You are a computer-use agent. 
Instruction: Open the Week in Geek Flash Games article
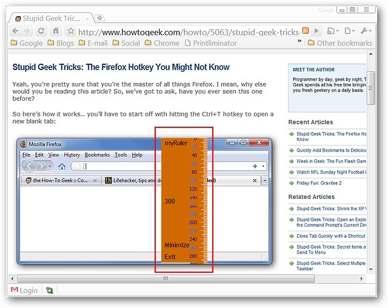click(332, 161)
